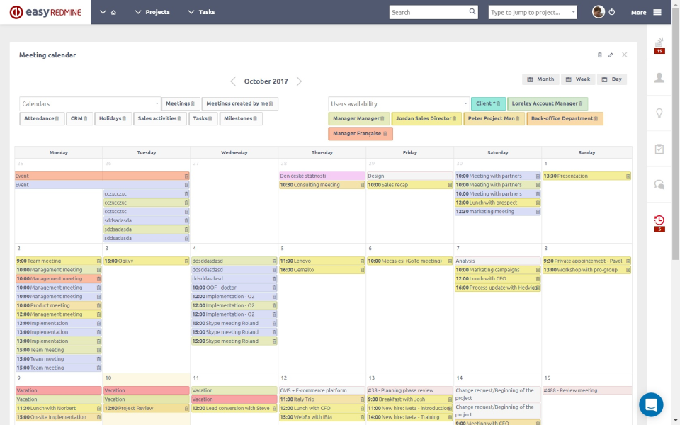Remove the Holidays filter chip
The width and height of the screenshot is (680, 425).
tap(125, 118)
